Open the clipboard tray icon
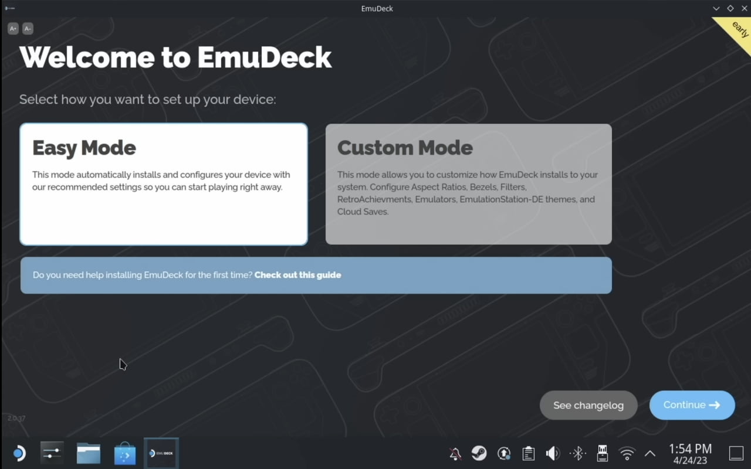This screenshot has height=469, width=751. [529, 453]
